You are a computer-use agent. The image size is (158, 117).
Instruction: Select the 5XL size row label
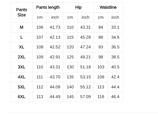[x=22, y=87]
